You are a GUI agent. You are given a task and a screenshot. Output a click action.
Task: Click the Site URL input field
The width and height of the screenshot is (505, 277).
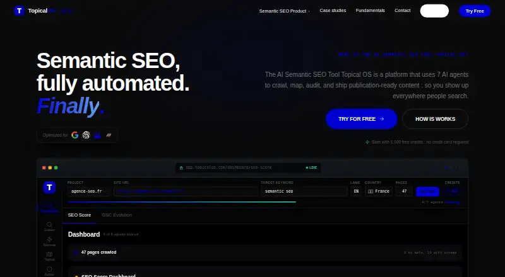click(186, 191)
